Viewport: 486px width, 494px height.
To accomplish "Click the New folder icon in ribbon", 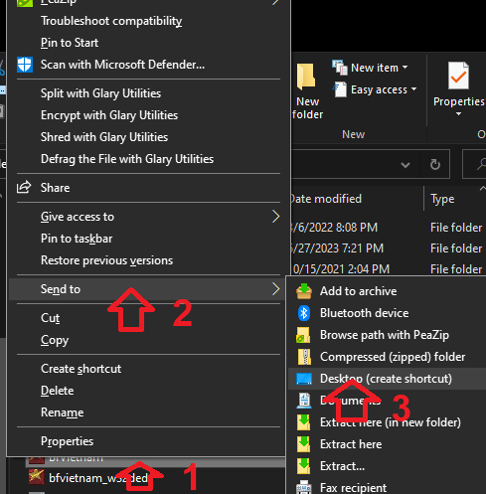I will pyautogui.click(x=306, y=77).
